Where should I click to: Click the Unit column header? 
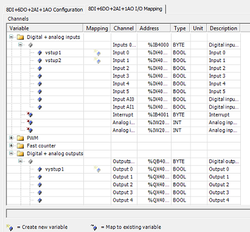pos(198,28)
